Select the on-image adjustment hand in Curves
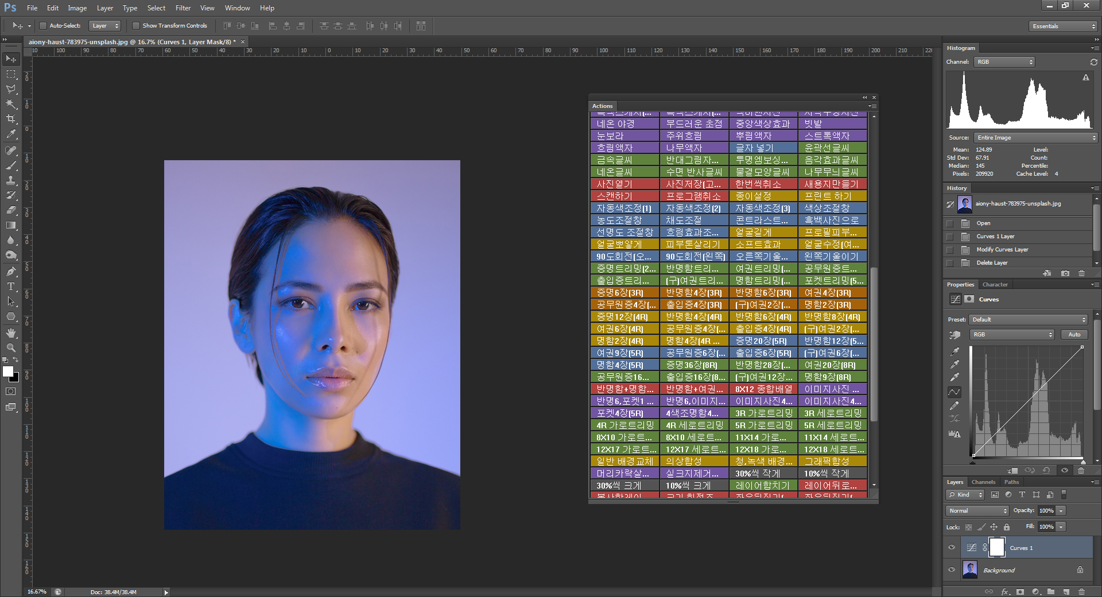This screenshot has height=597, width=1102. [x=954, y=335]
